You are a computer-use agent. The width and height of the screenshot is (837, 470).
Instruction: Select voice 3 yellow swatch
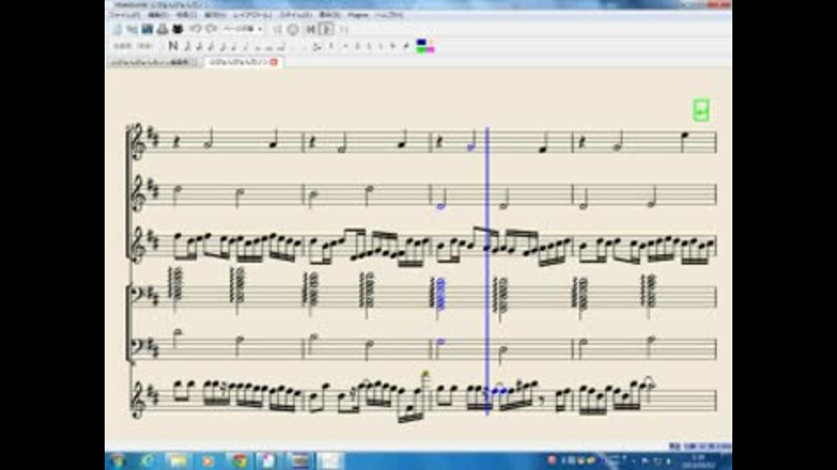point(431,42)
